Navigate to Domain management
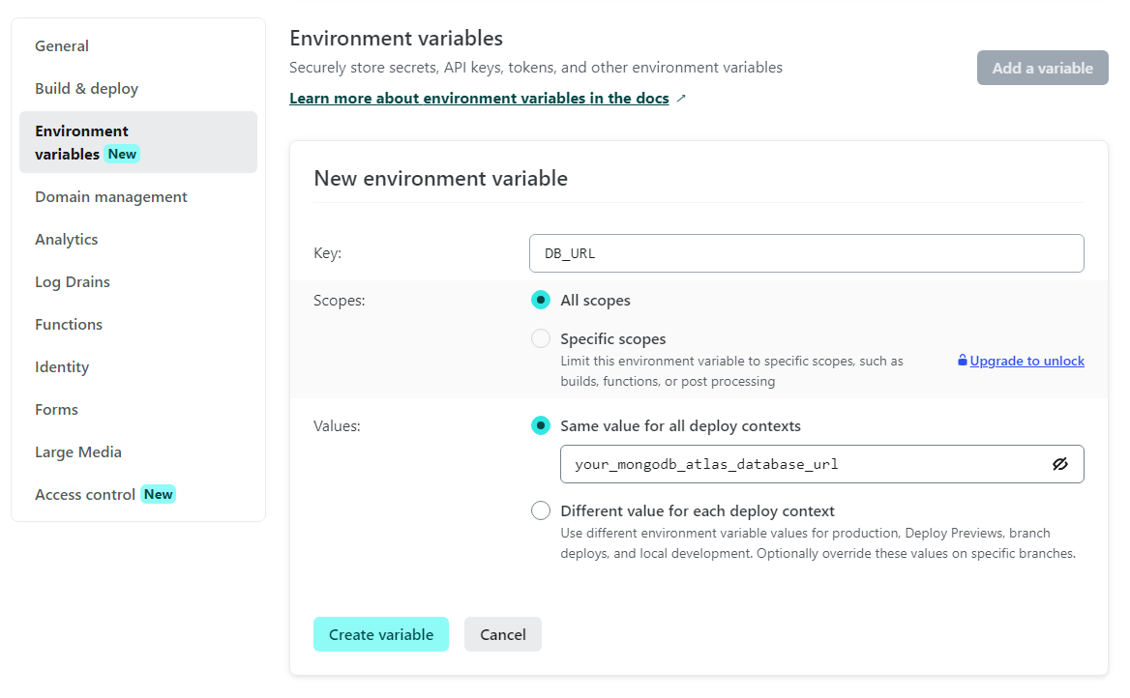This screenshot has height=698, width=1130. 110,196
